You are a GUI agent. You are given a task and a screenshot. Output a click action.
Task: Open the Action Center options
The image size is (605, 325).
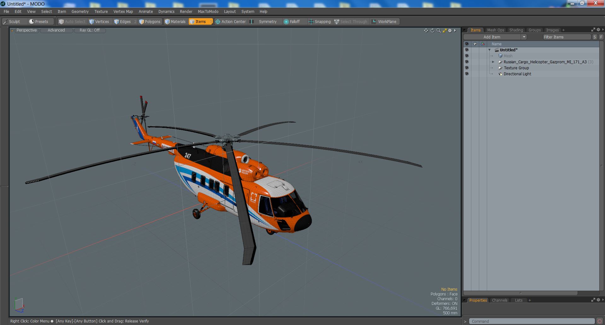230,22
